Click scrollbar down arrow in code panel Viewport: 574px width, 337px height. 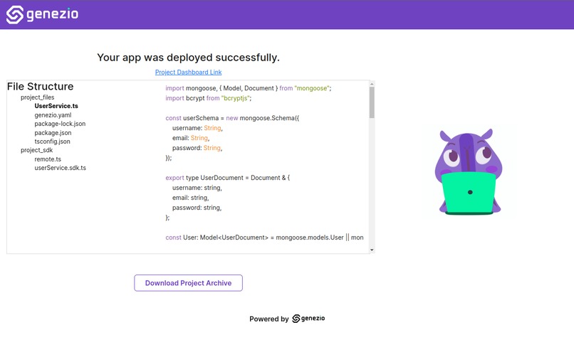click(x=372, y=250)
